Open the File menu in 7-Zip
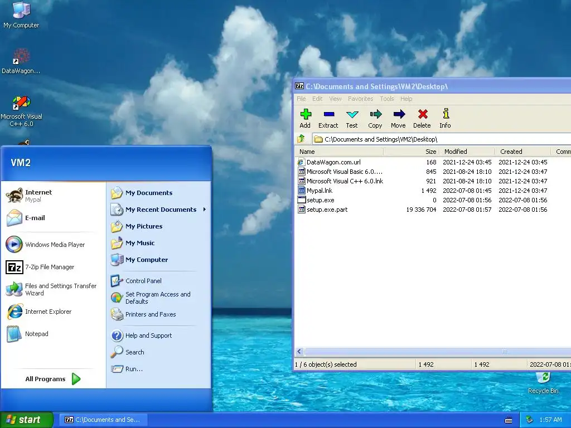 point(301,99)
